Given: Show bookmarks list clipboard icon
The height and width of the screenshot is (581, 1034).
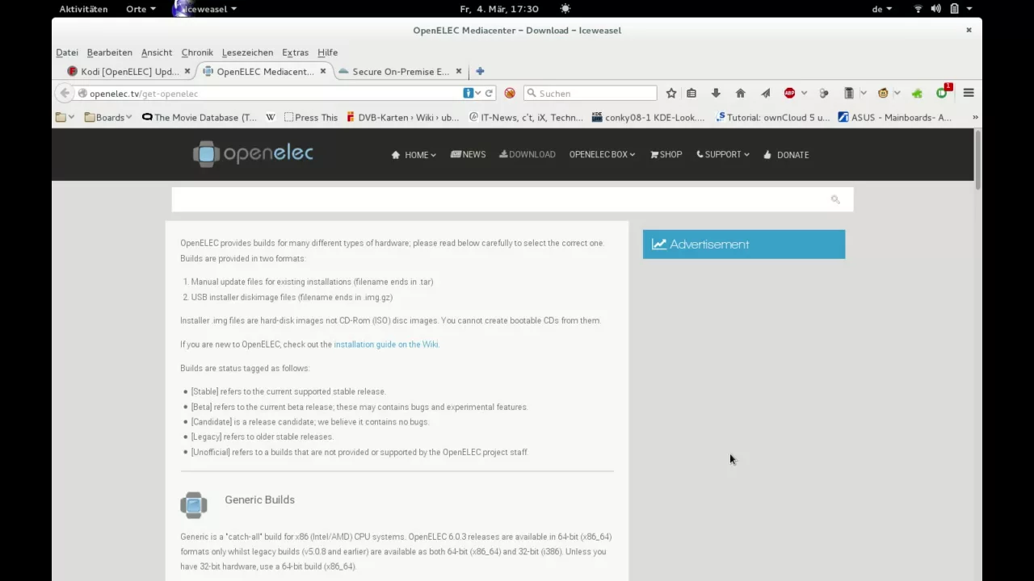Looking at the screenshot, I should point(691,93).
